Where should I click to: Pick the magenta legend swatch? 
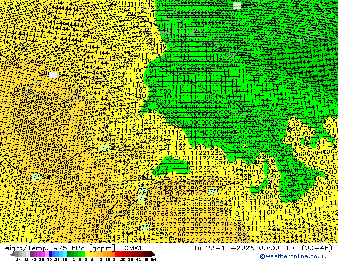click(43, 255)
